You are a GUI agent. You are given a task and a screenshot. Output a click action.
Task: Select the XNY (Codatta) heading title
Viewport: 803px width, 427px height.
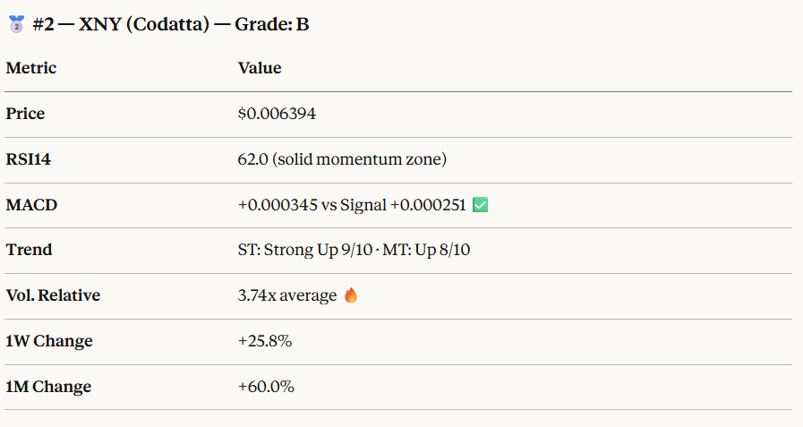tap(171, 25)
